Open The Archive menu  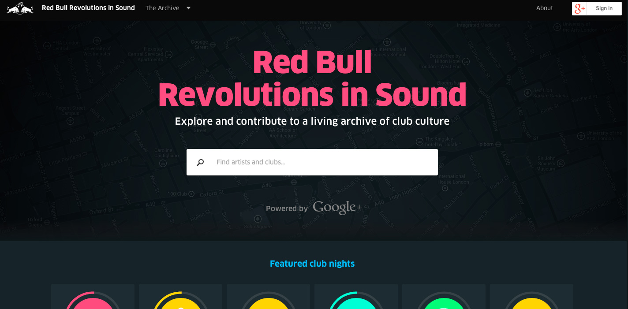162,8
